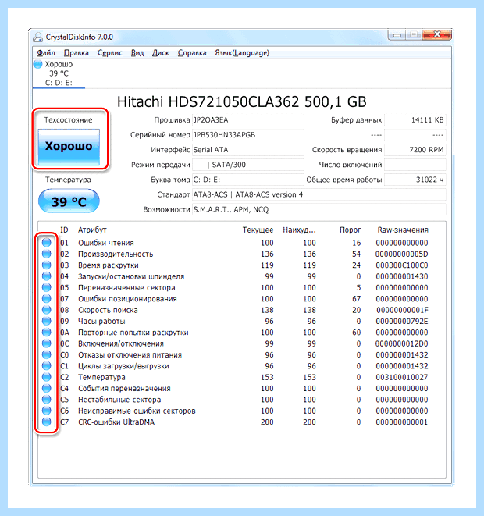Click the serial number field JPB530HN33APGB
484x516 pixels.
click(248, 135)
